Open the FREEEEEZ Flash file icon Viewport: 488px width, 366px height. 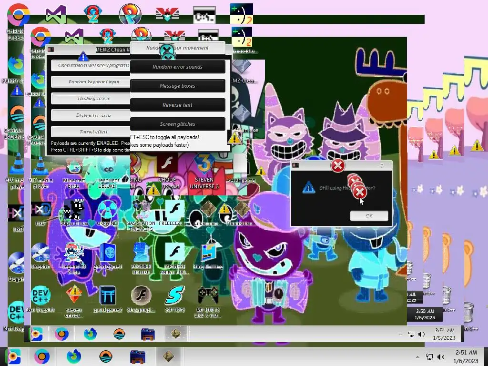coord(174,213)
